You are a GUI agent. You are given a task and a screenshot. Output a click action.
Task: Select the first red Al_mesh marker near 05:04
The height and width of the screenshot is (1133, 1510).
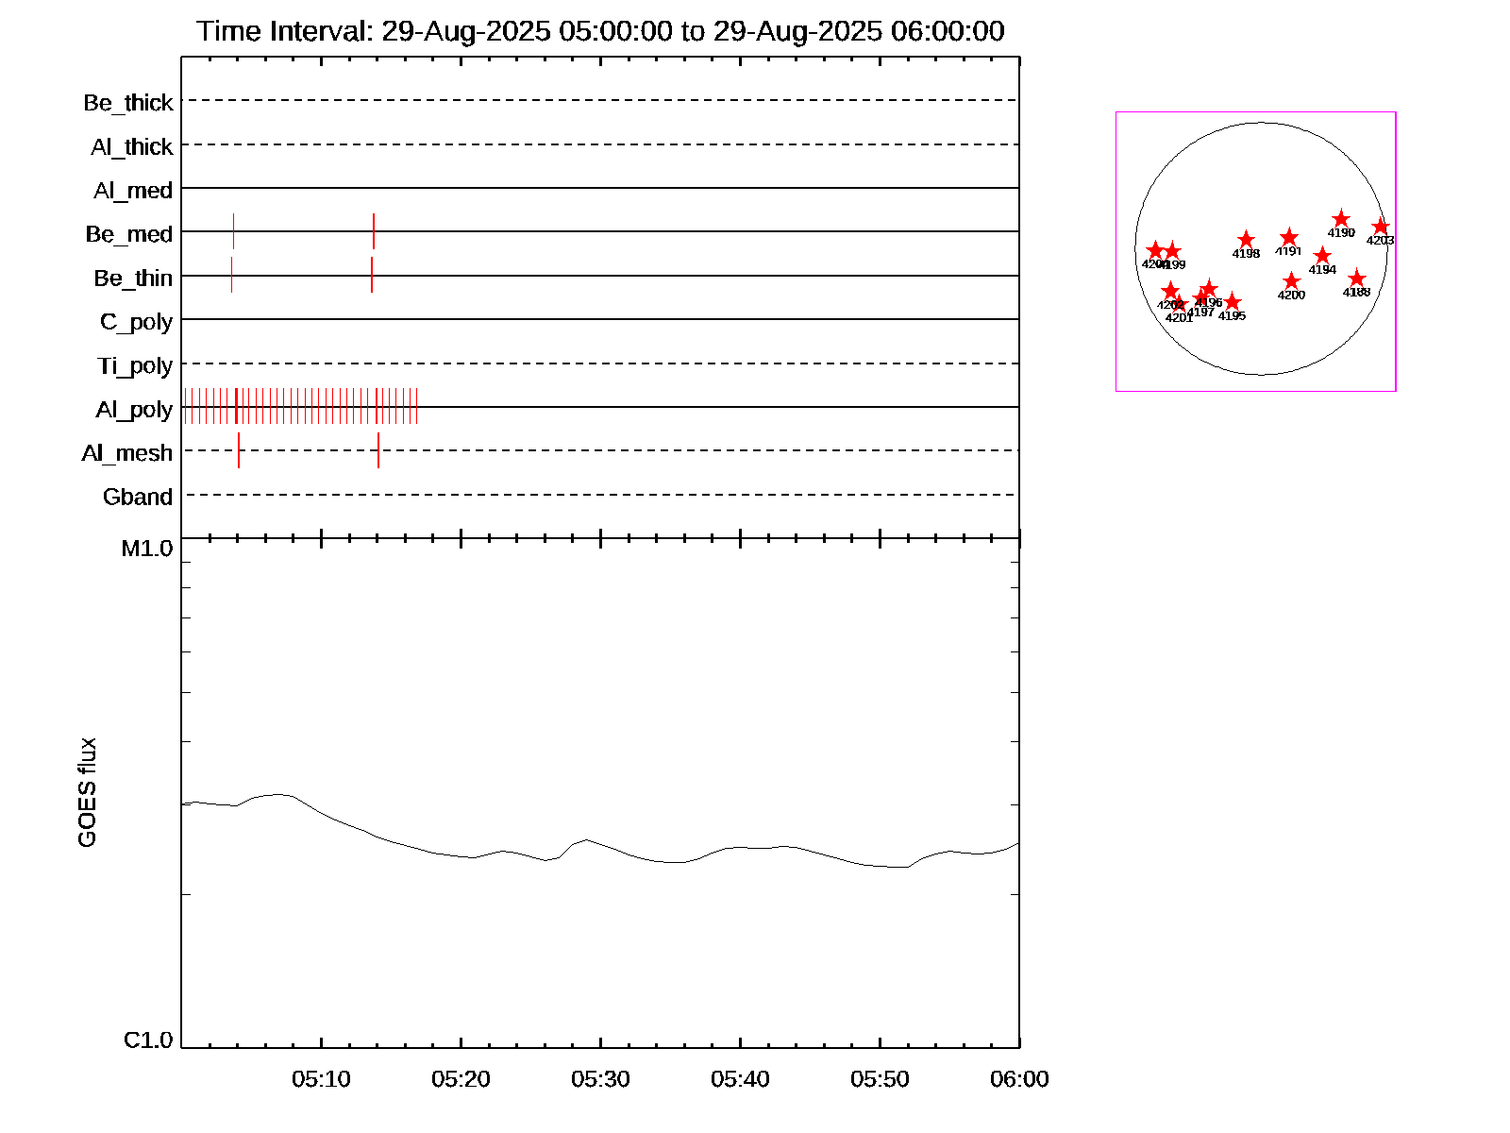click(x=239, y=450)
